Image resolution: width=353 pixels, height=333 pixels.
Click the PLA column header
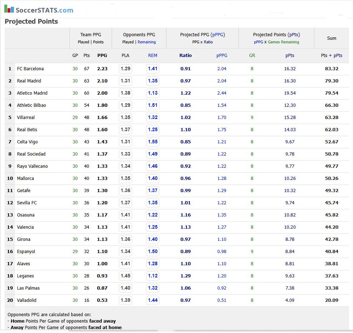click(x=125, y=56)
